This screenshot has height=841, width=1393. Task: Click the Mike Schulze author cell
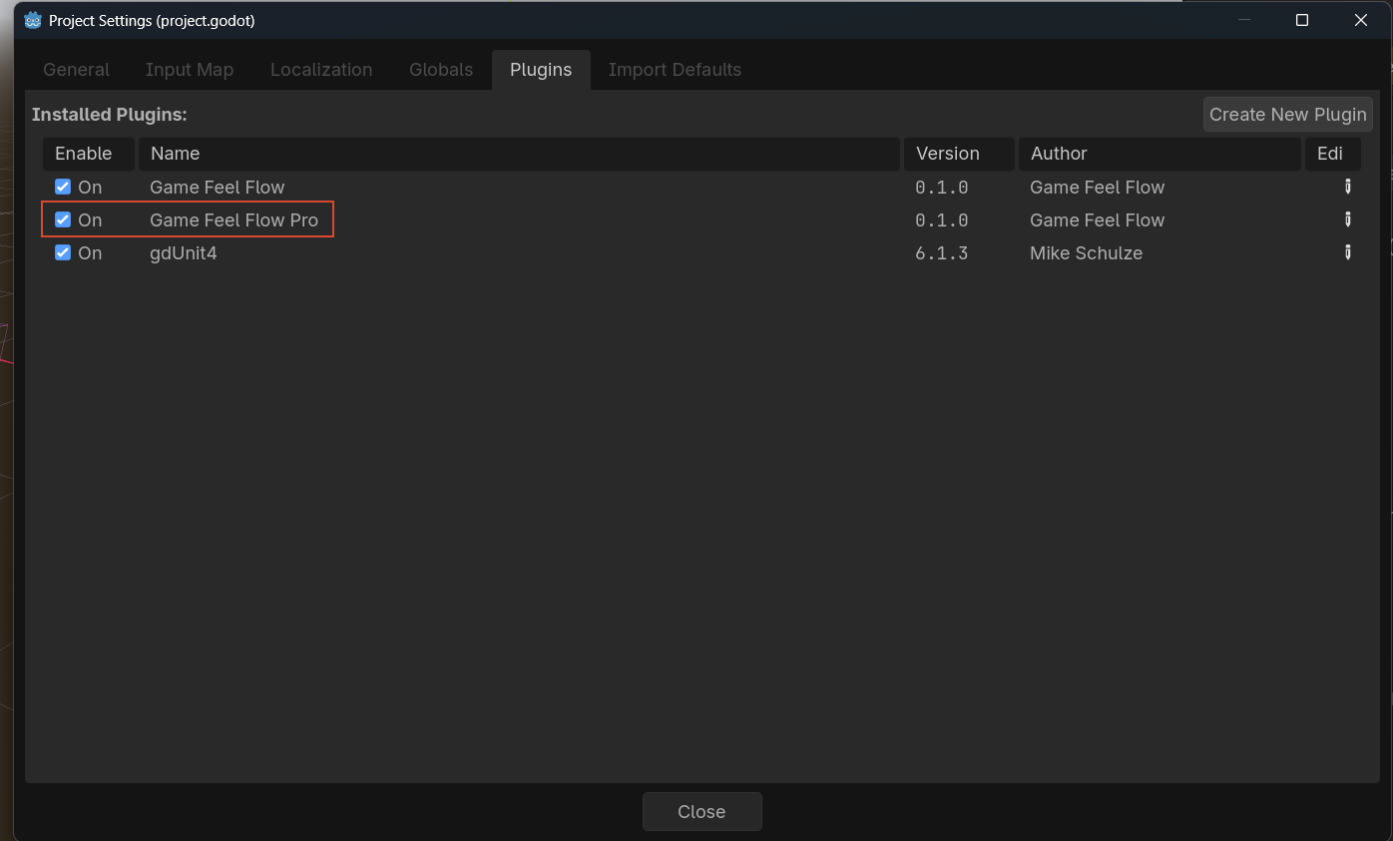click(x=1086, y=252)
